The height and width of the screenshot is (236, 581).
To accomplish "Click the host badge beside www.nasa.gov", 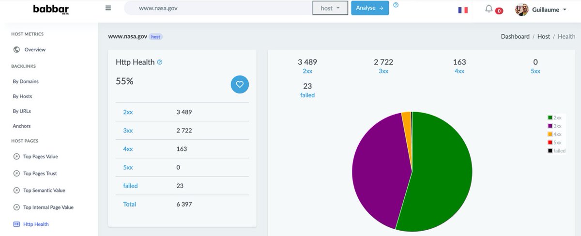I will [x=155, y=36].
